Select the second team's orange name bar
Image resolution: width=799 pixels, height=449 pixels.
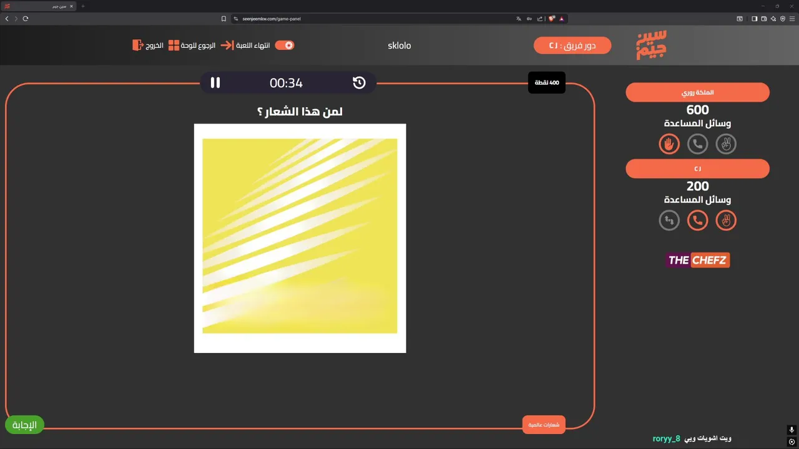pyautogui.click(x=697, y=169)
